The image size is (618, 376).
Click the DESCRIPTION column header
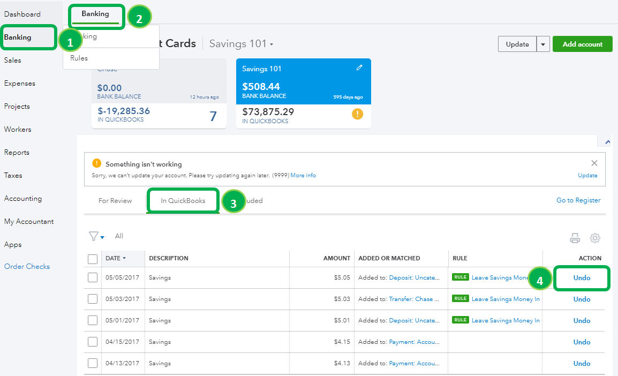tap(169, 258)
